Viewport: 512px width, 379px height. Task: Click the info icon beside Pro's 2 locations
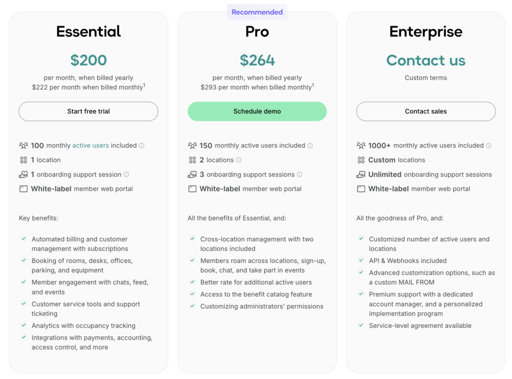tap(239, 160)
